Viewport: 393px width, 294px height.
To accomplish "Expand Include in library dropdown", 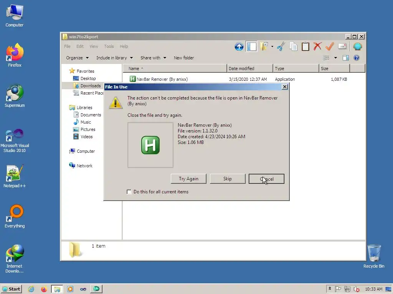I will 114,58.
